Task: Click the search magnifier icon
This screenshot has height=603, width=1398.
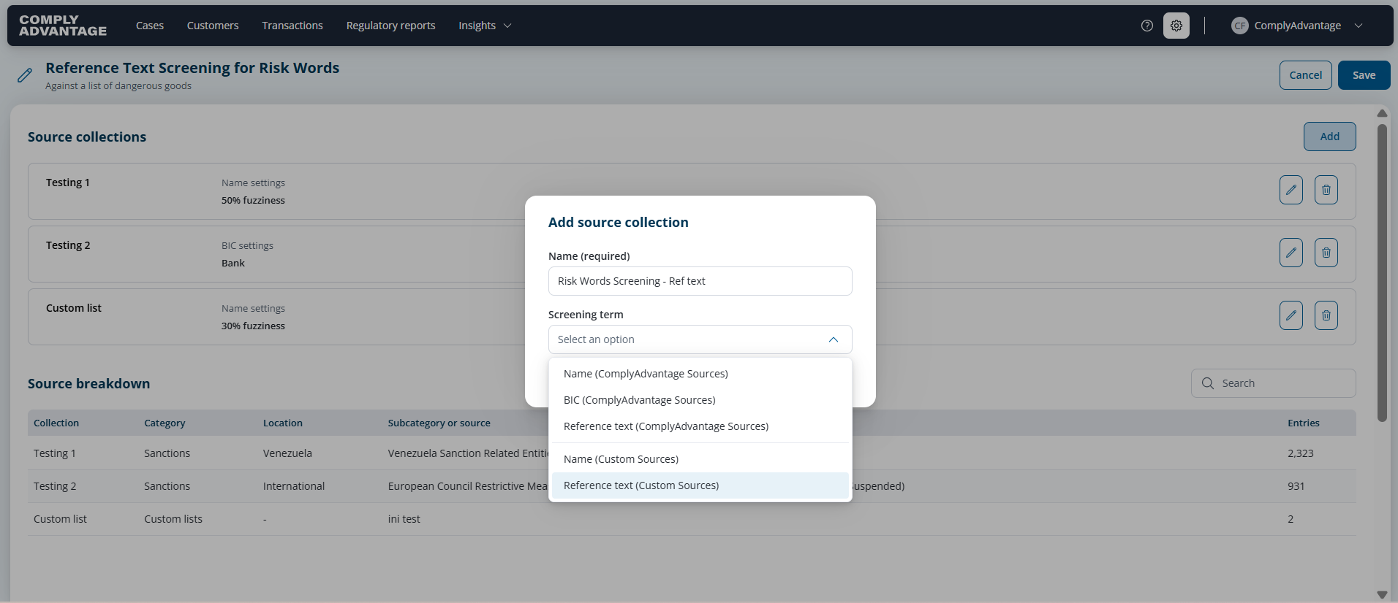Action: (1208, 383)
